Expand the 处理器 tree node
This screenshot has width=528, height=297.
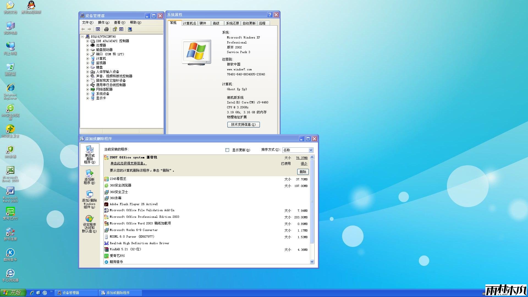(x=87, y=45)
